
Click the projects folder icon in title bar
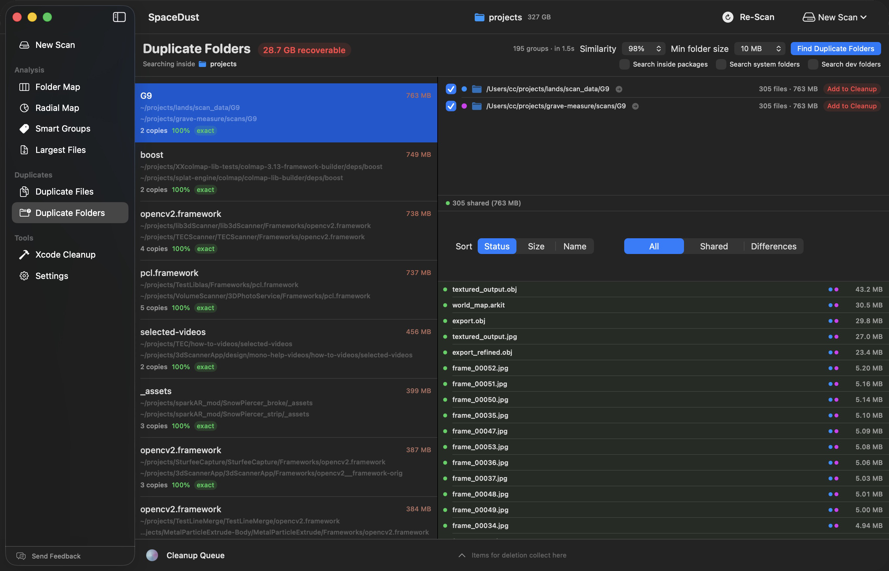click(x=479, y=17)
